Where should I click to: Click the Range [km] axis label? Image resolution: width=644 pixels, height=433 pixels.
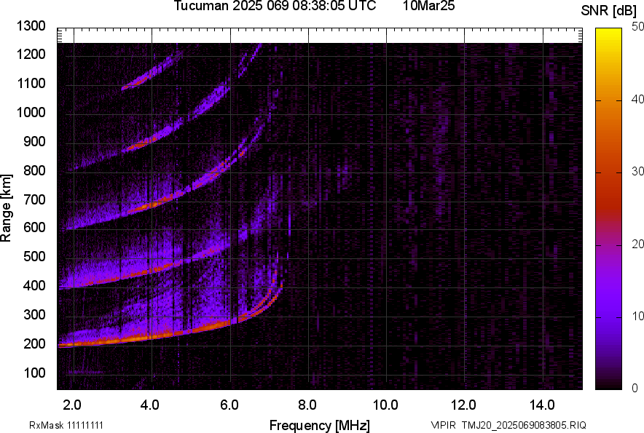click(7, 208)
